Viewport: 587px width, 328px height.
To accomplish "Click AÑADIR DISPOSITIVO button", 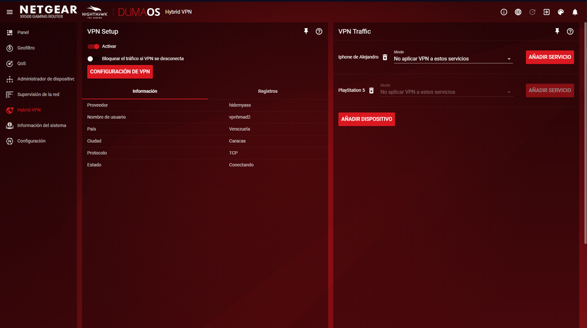I will (366, 119).
